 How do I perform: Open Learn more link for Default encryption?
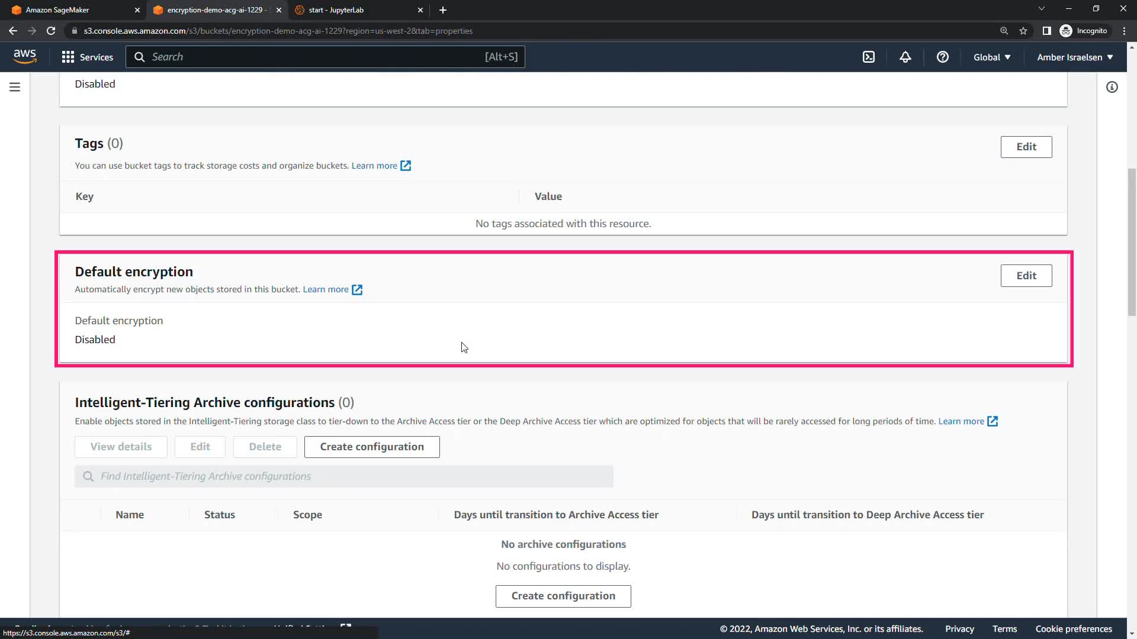(326, 289)
